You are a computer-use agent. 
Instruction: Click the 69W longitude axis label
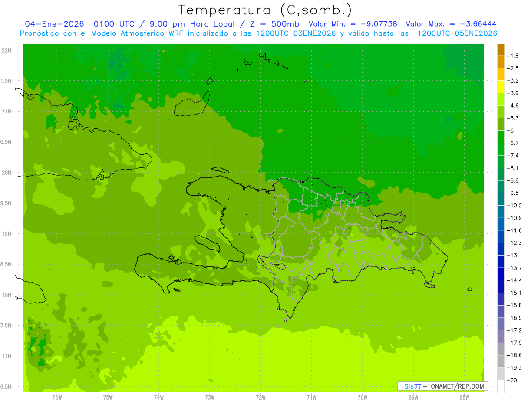pyautogui.click(x=413, y=397)
